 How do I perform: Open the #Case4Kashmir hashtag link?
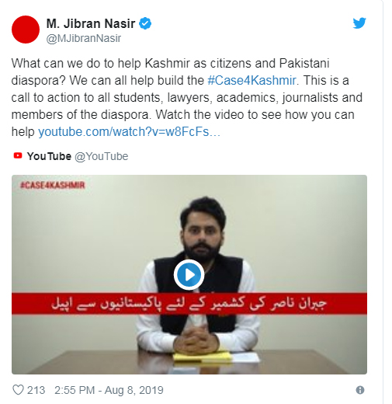pos(252,80)
